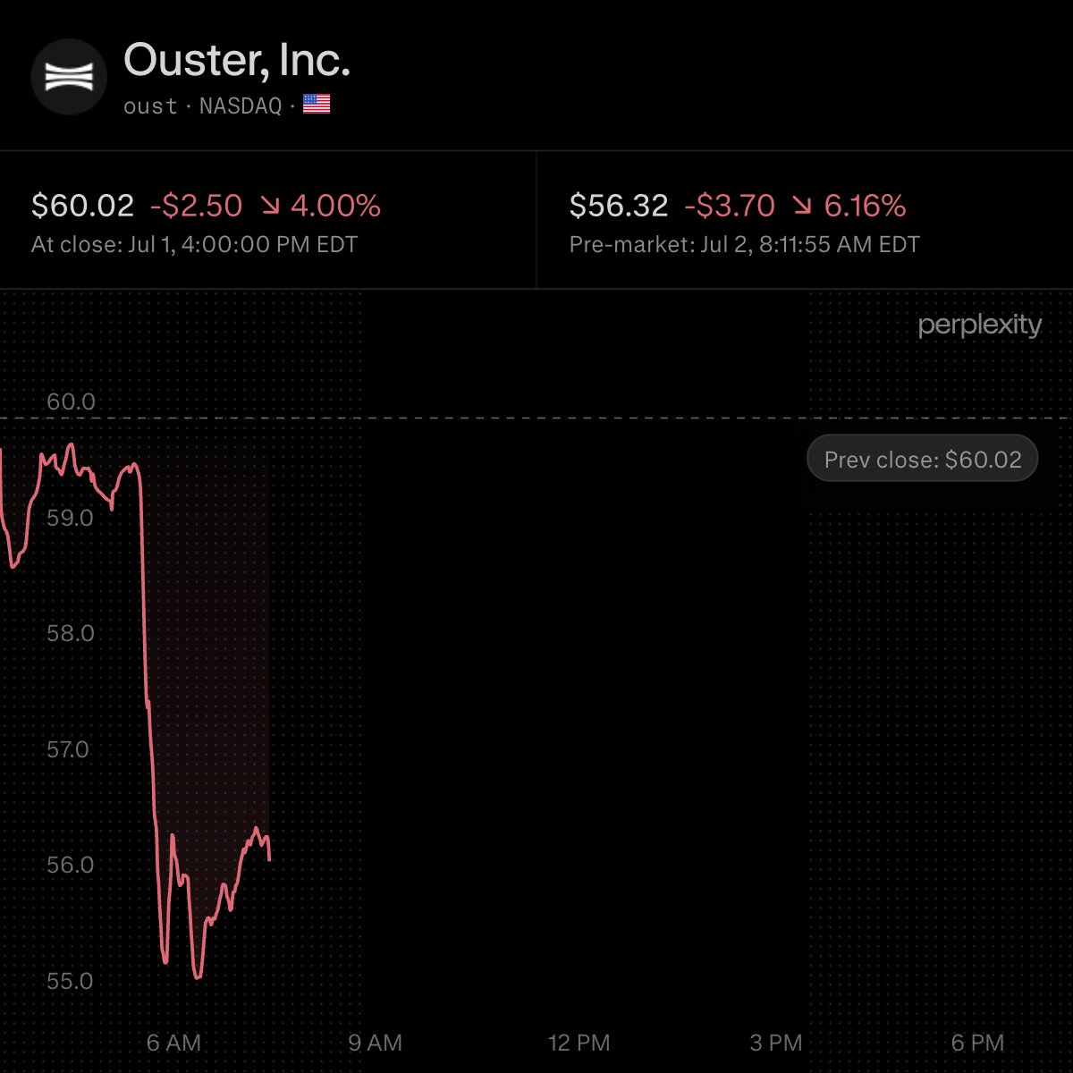Image resolution: width=1073 pixels, height=1073 pixels.
Task: Click the 12 PM time axis label
Action: point(579,1043)
